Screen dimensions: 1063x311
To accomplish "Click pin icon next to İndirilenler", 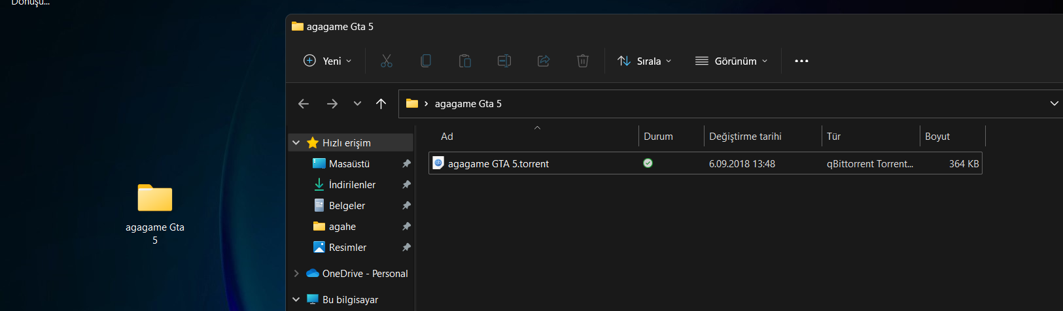I will [x=406, y=184].
